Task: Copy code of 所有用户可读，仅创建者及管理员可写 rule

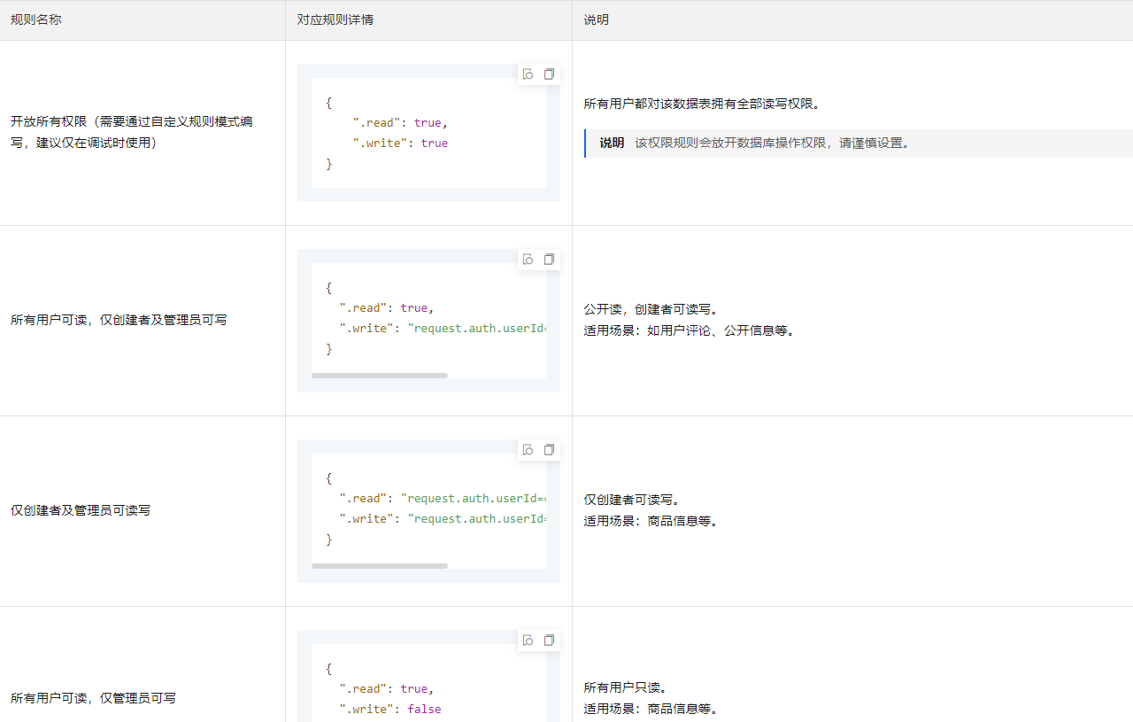Action: click(549, 260)
